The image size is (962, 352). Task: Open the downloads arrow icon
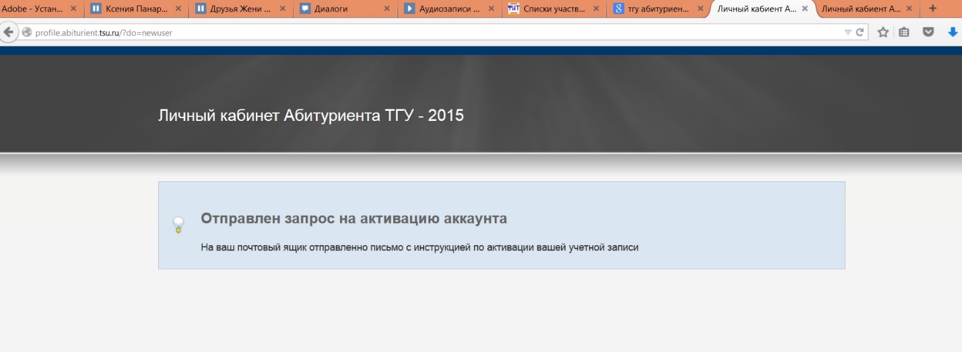click(x=953, y=32)
